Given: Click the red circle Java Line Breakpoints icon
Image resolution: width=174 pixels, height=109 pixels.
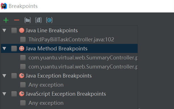Looking at the screenshot, I should [x=22, y=30].
